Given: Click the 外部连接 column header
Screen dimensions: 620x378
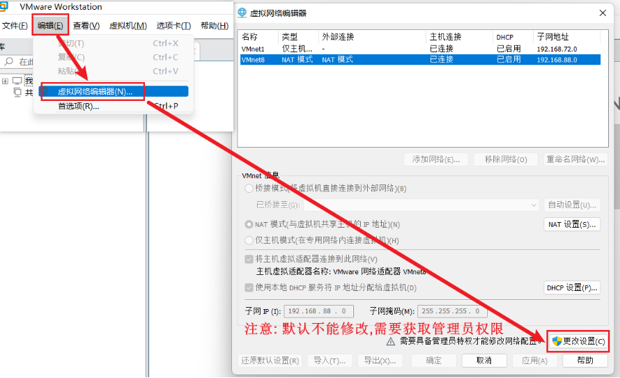Looking at the screenshot, I should point(372,37).
